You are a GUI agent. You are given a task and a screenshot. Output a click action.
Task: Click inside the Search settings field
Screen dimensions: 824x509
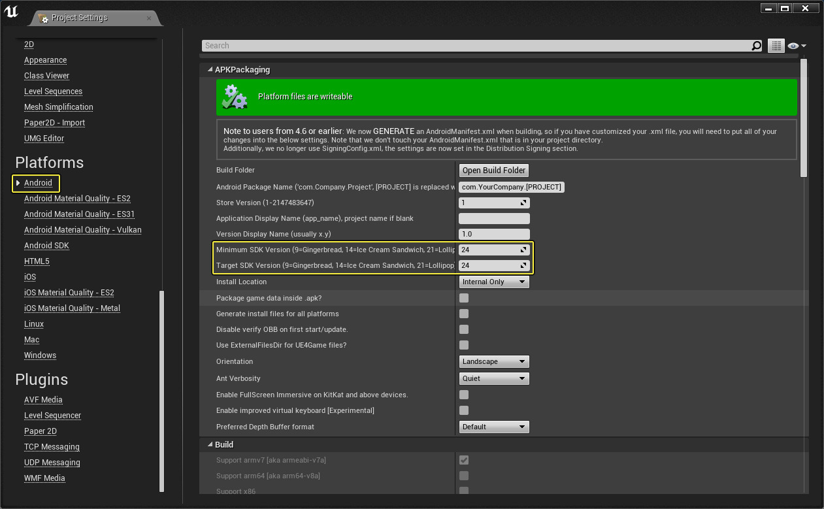coord(457,46)
